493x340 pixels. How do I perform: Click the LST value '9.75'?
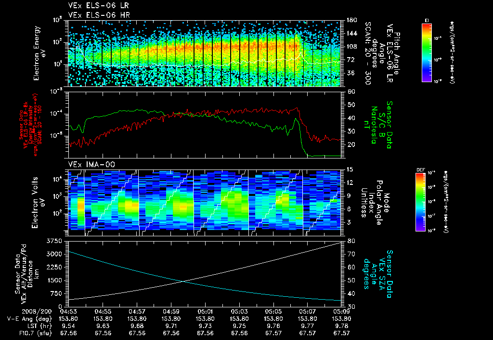click(x=239, y=326)
